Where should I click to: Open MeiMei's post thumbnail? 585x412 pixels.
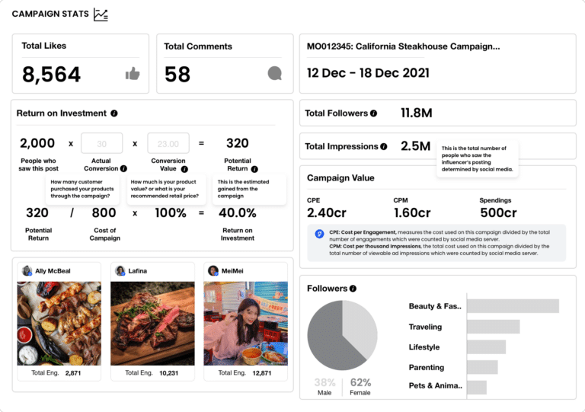click(x=245, y=324)
